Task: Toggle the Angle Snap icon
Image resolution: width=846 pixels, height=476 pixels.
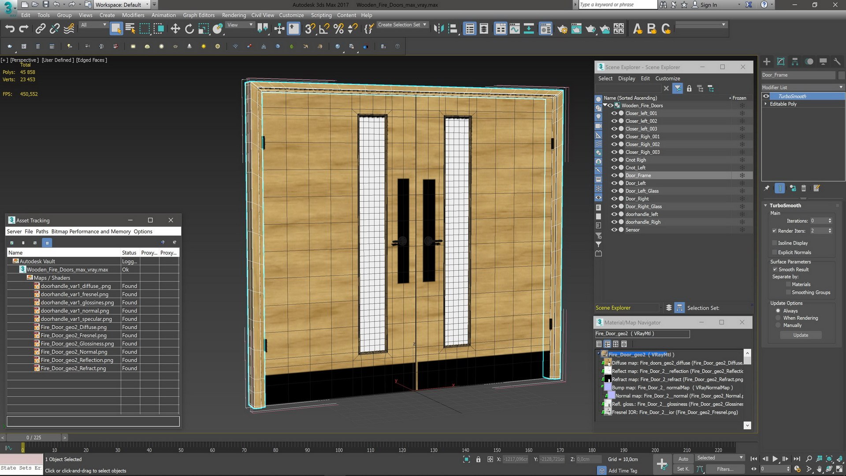Action: 324,29
